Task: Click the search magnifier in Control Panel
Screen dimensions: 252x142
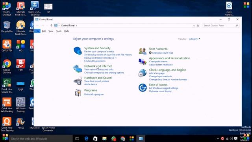Action: pyautogui.click(x=237, y=26)
